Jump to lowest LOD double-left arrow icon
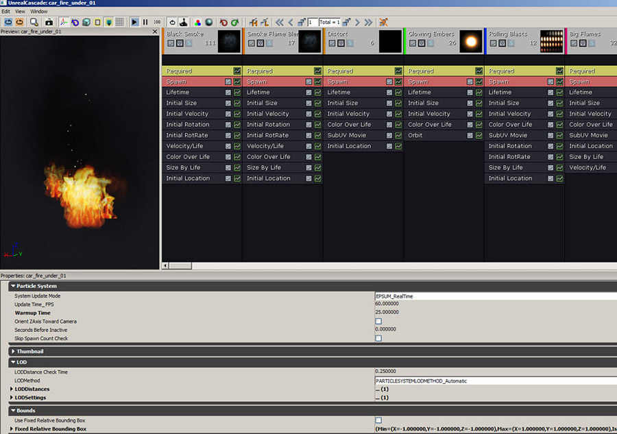617x434 pixels. 279,23
